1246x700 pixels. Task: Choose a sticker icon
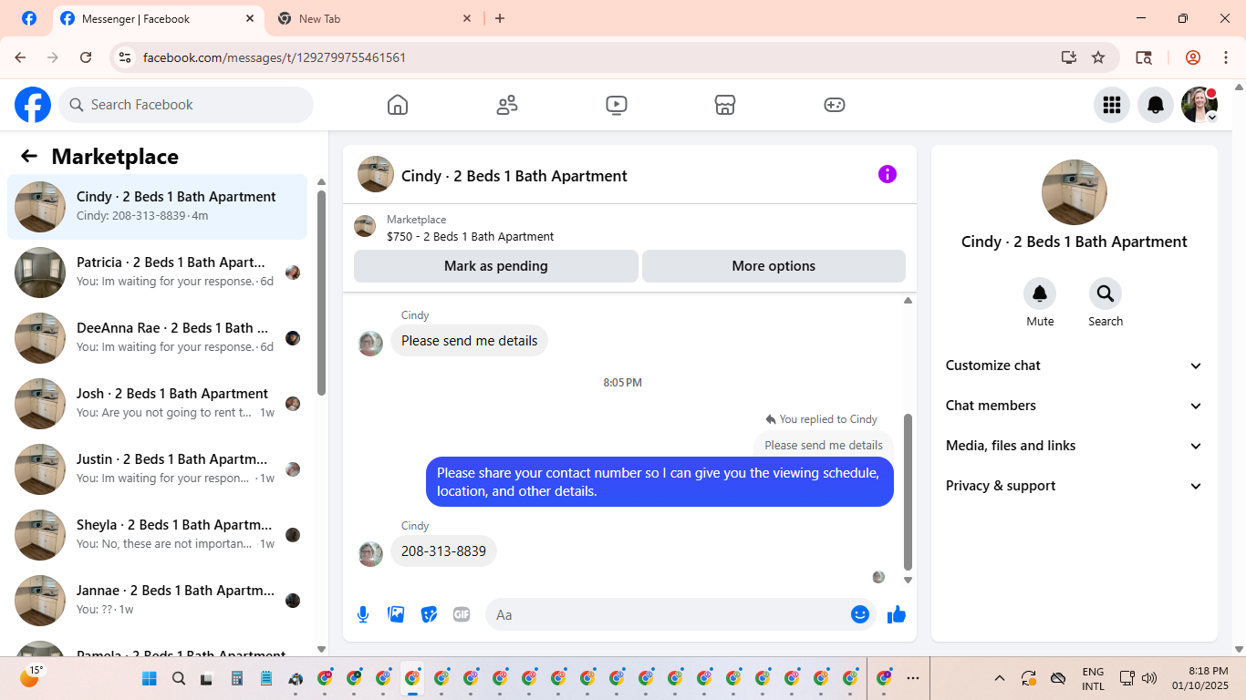429,614
